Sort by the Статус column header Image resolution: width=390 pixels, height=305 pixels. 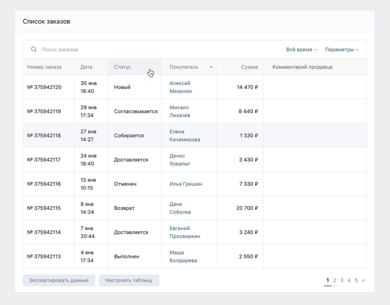point(123,67)
